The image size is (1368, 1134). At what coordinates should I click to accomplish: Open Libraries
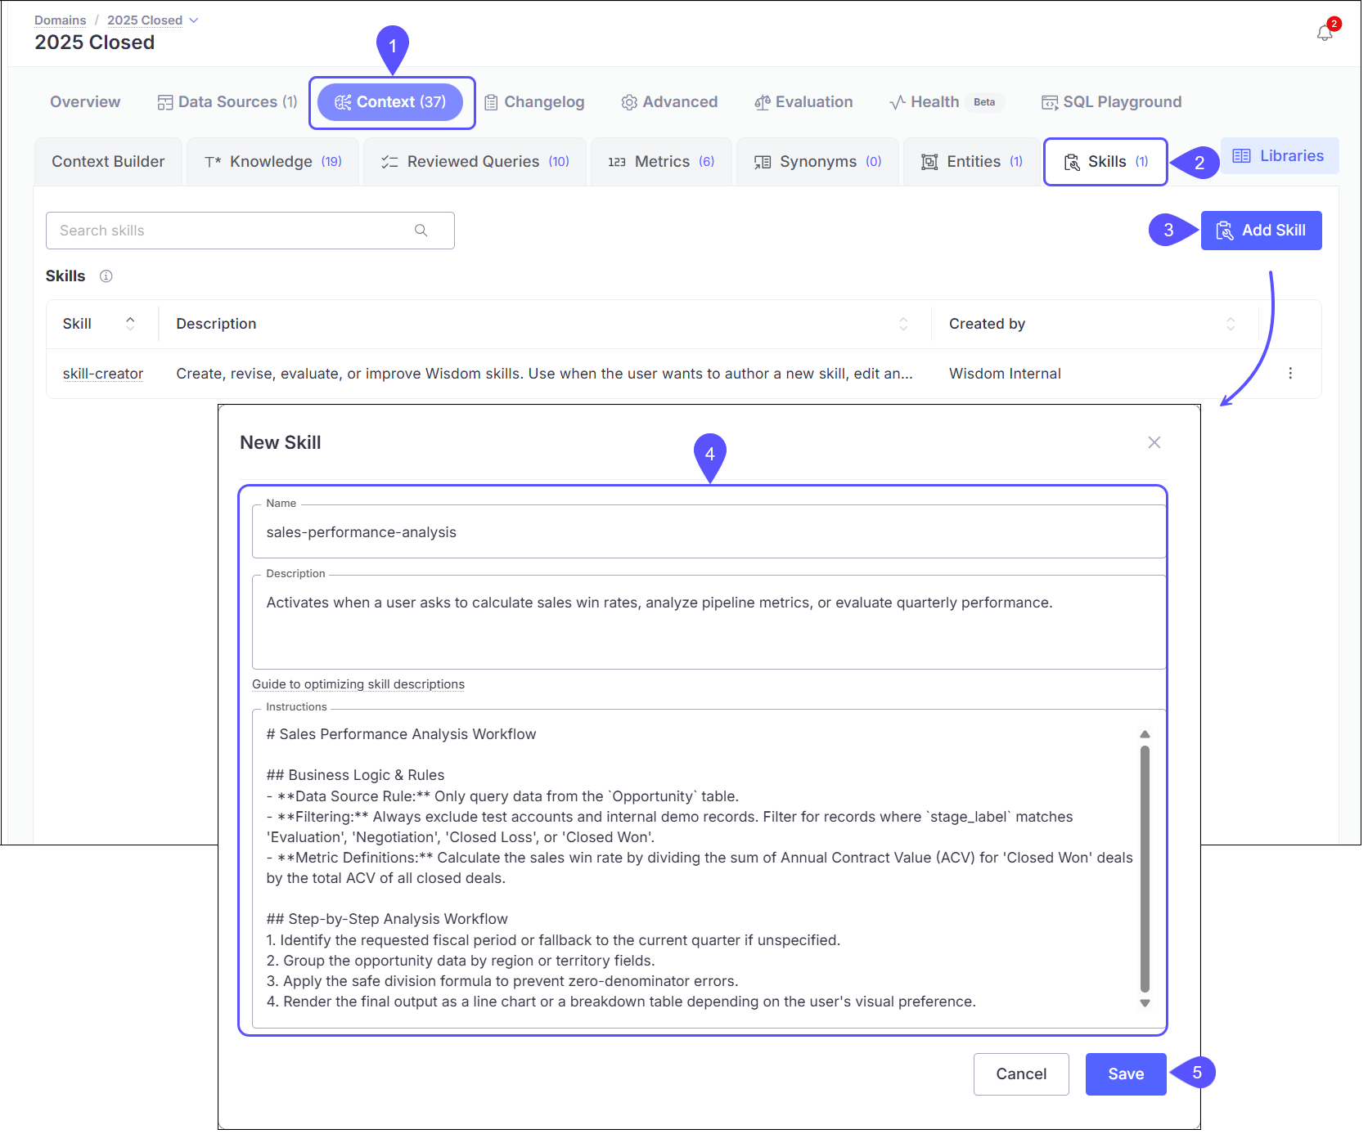(x=1279, y=156)
